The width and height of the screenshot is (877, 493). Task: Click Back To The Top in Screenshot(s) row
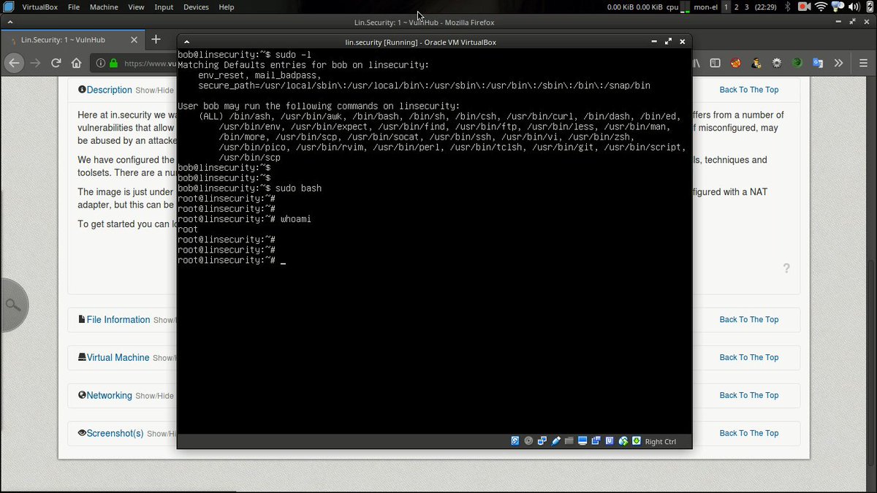click(x=748, y=433)
